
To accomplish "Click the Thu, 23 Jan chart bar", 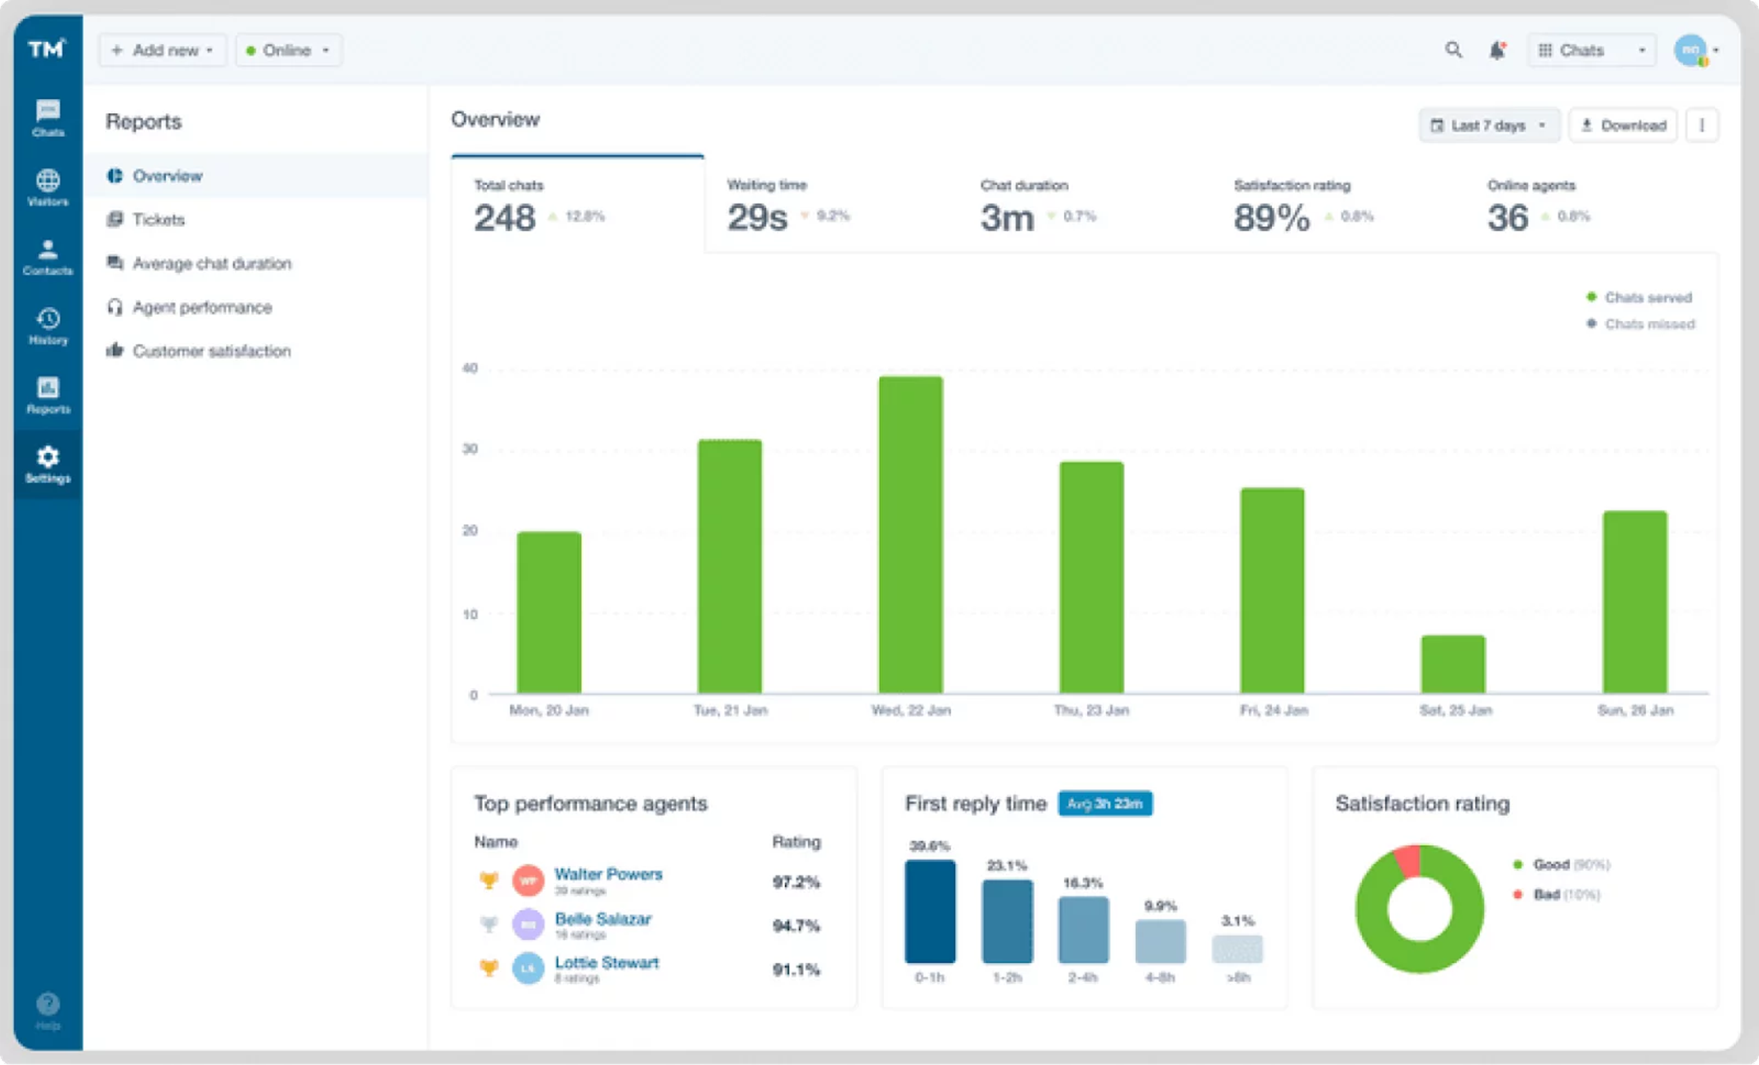I will (x=1092, y=578).
